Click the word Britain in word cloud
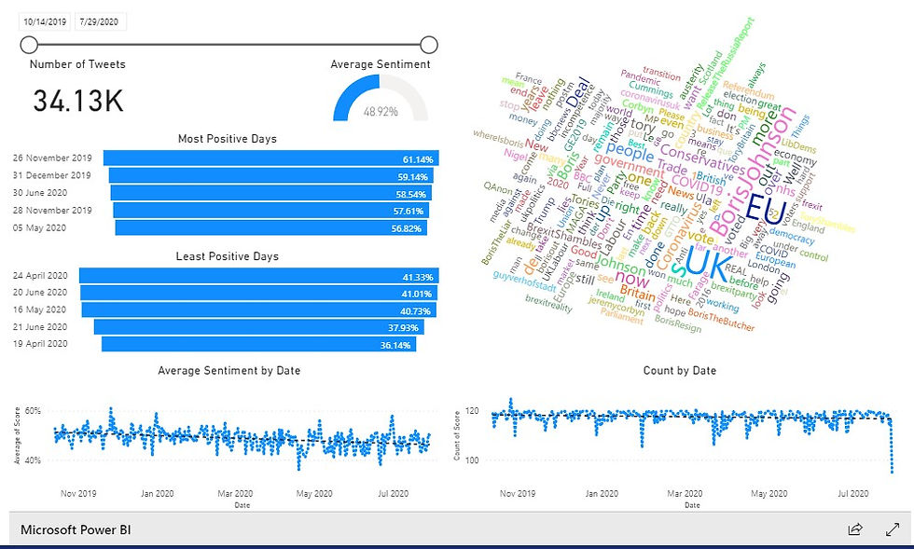Image resolution: width=914 pixels, height=549 pixels. (x=637, y=293)
